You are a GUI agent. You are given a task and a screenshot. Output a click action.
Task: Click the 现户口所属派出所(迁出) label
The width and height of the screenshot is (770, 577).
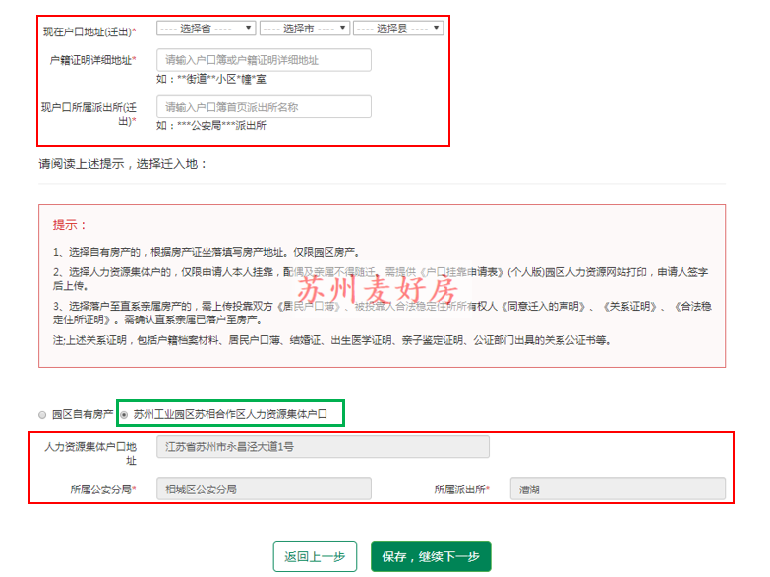pyautogui.click(x=89, y=113)
